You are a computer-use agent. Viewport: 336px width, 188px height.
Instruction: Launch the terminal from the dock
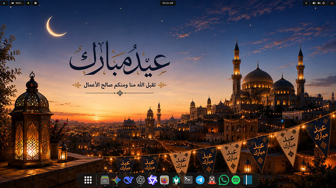[x=188, y=180]
